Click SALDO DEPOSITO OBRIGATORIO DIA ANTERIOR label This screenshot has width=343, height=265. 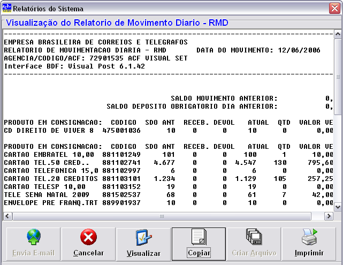point(192,107)
